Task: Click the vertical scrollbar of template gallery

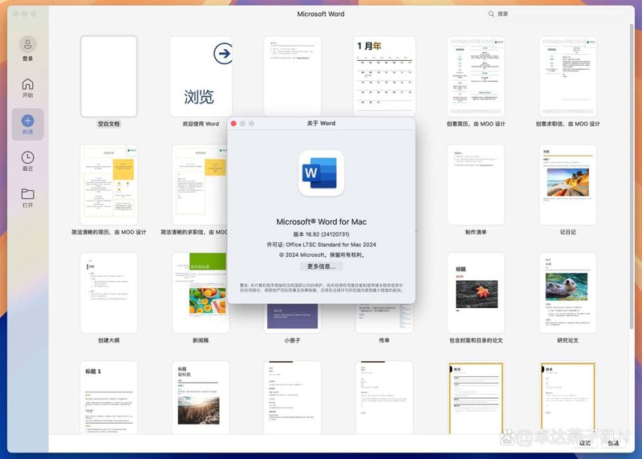Action: click(x=632, y=176)
